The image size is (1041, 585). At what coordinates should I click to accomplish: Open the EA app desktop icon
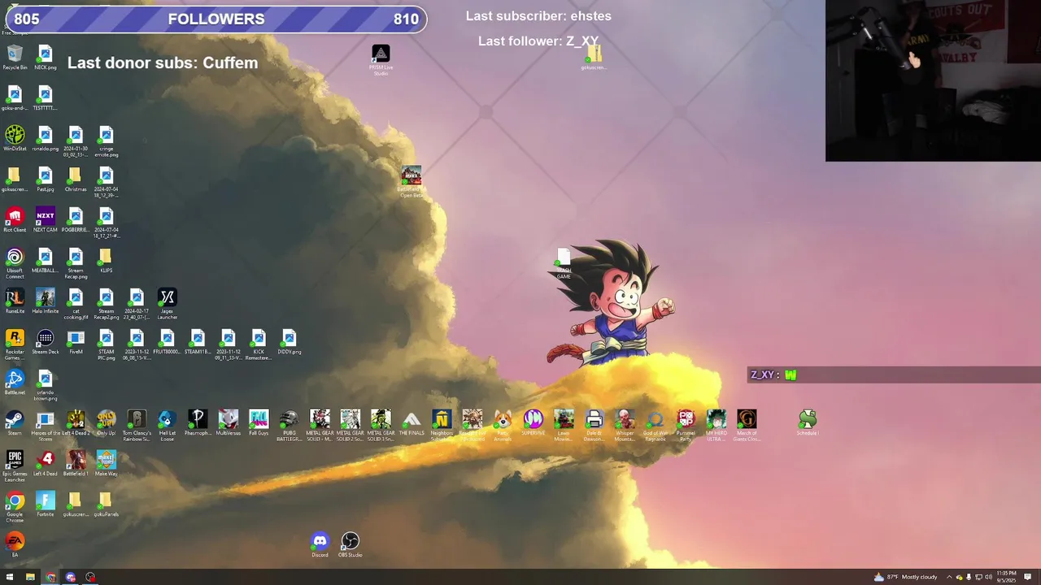15,544
